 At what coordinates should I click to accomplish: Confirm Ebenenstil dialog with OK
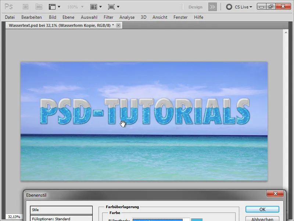262,209
